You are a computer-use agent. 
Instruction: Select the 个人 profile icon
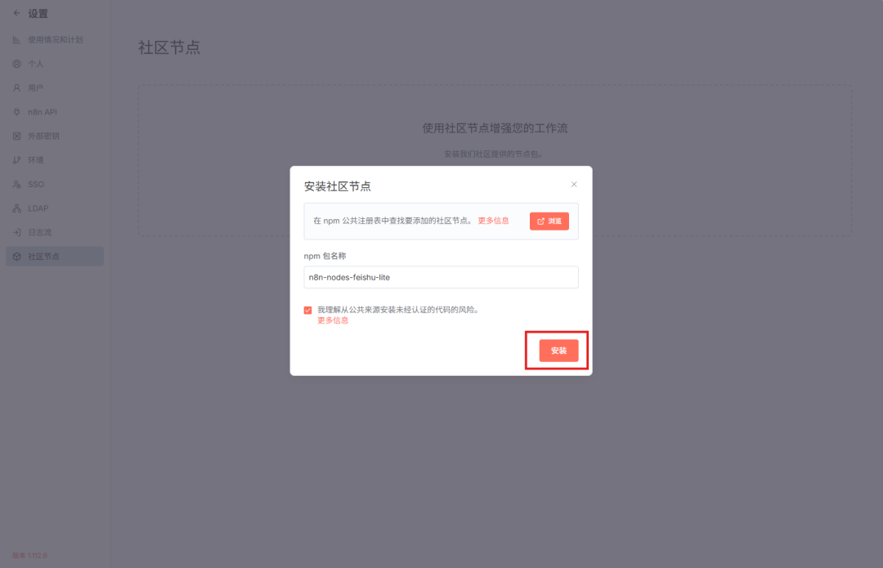(x=16, y=64)
